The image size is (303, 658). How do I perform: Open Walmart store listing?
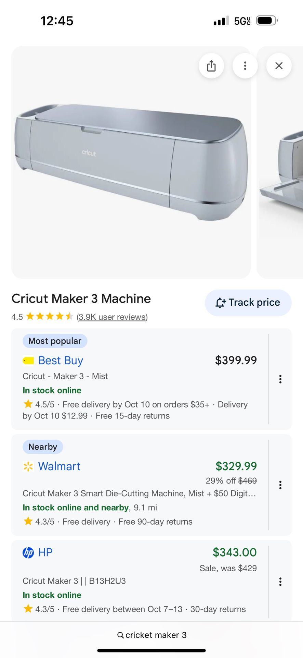59,466
